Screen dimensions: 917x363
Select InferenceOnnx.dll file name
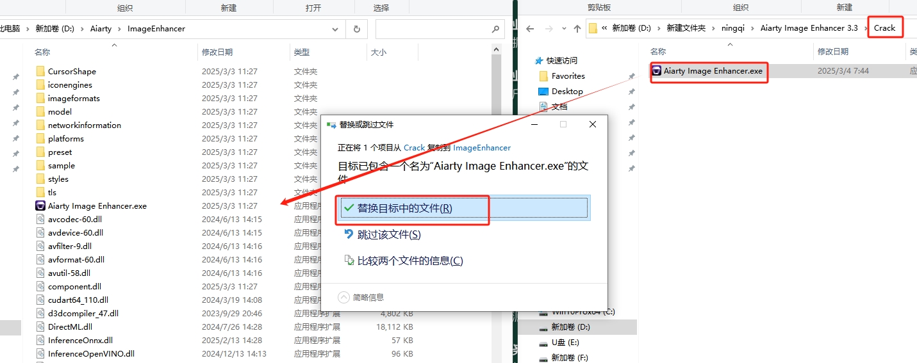[80, 340]
